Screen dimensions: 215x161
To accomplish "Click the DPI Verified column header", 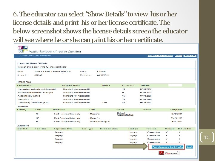I will pyautogui.click(x=185, y=129).
